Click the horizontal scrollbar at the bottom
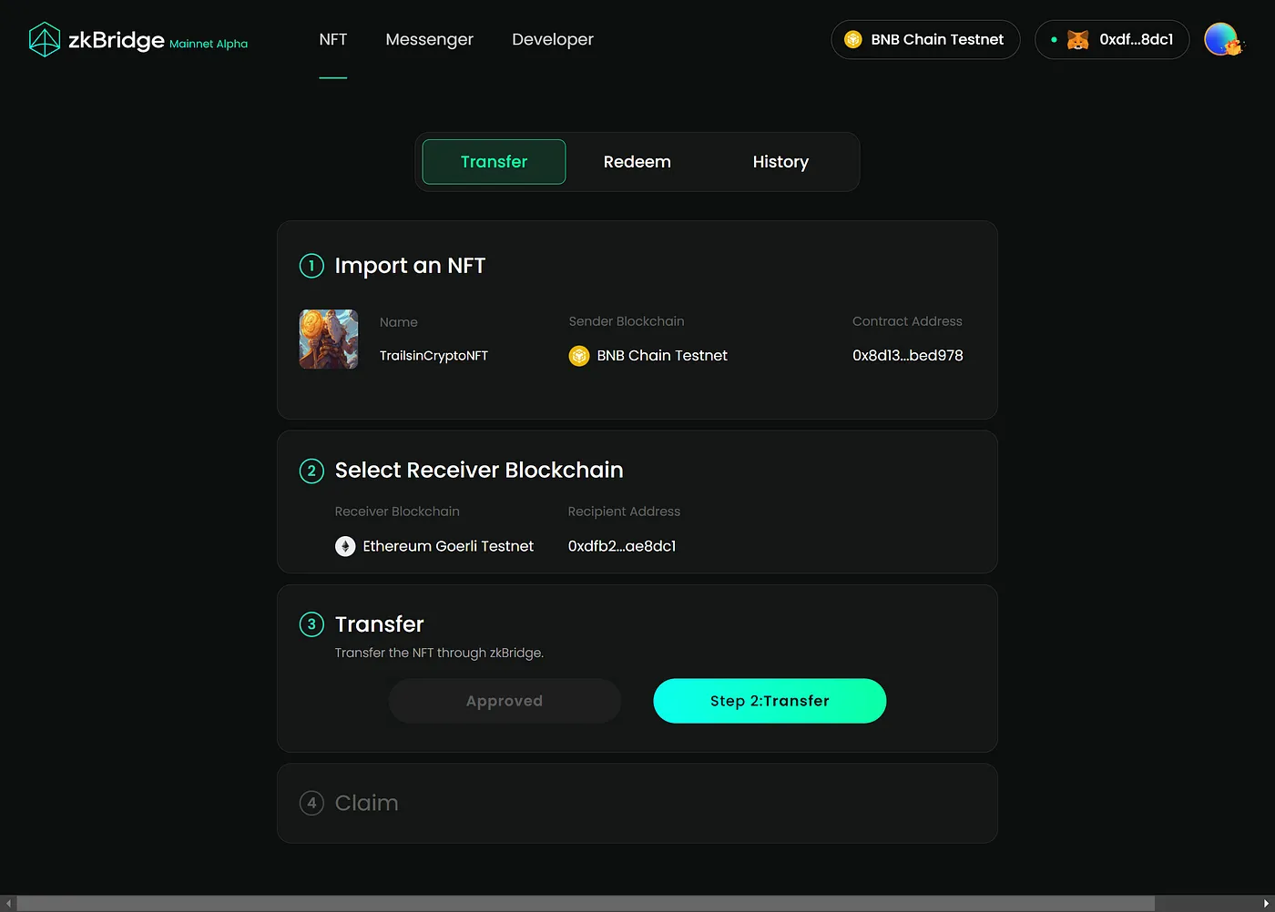The image size is (1275, 912). (x=586, y=903)
